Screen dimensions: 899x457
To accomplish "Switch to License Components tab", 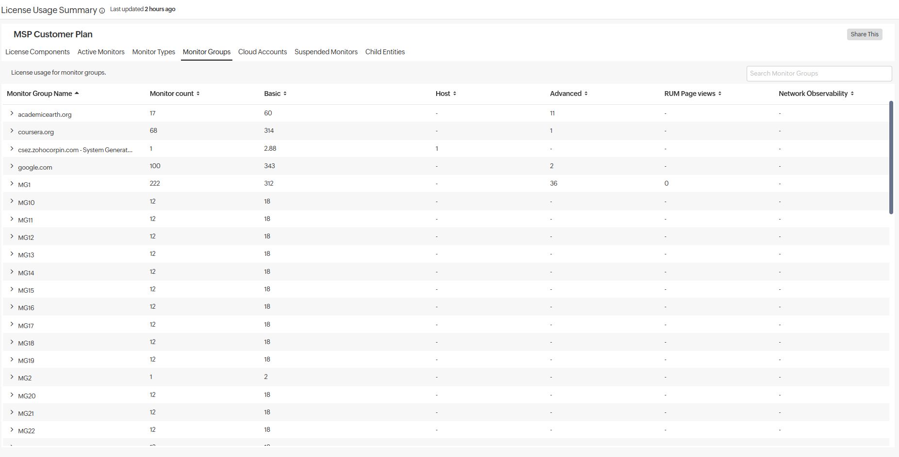I will click(x=37, y=52).
